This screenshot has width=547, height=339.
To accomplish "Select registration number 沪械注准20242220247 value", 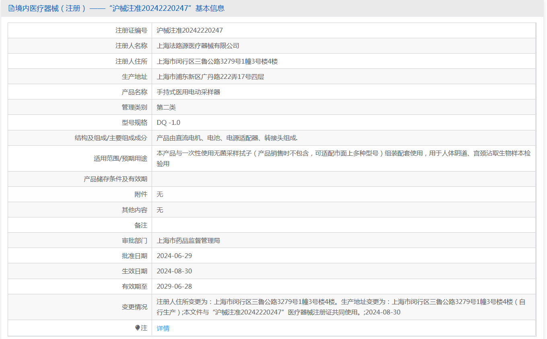I will (189, 30).
